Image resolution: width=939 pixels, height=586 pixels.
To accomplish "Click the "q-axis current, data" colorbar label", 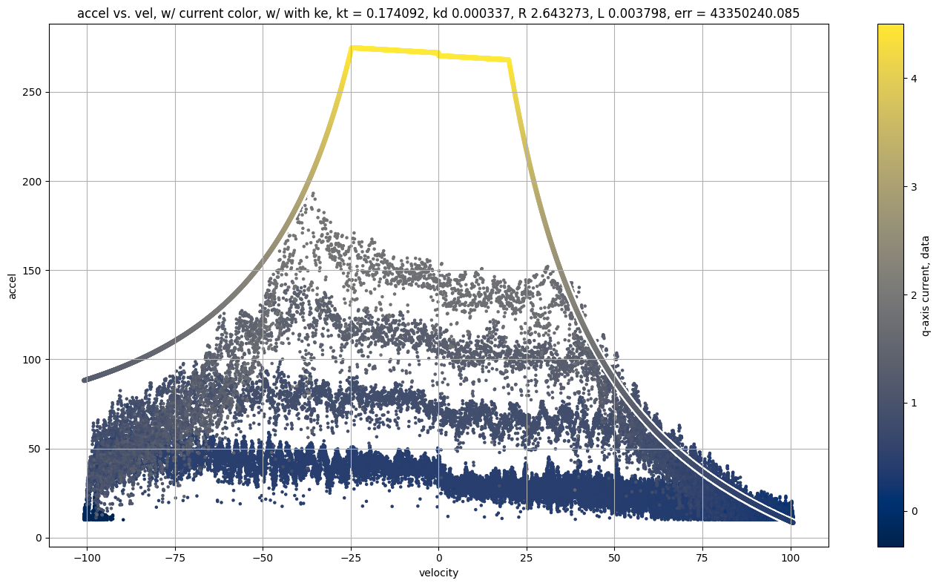I will tap(926, 286).
